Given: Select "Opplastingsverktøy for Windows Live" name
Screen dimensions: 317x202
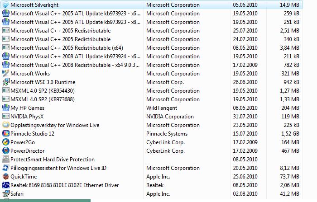Looking at the screenshot, I should (x=55, y=125).
